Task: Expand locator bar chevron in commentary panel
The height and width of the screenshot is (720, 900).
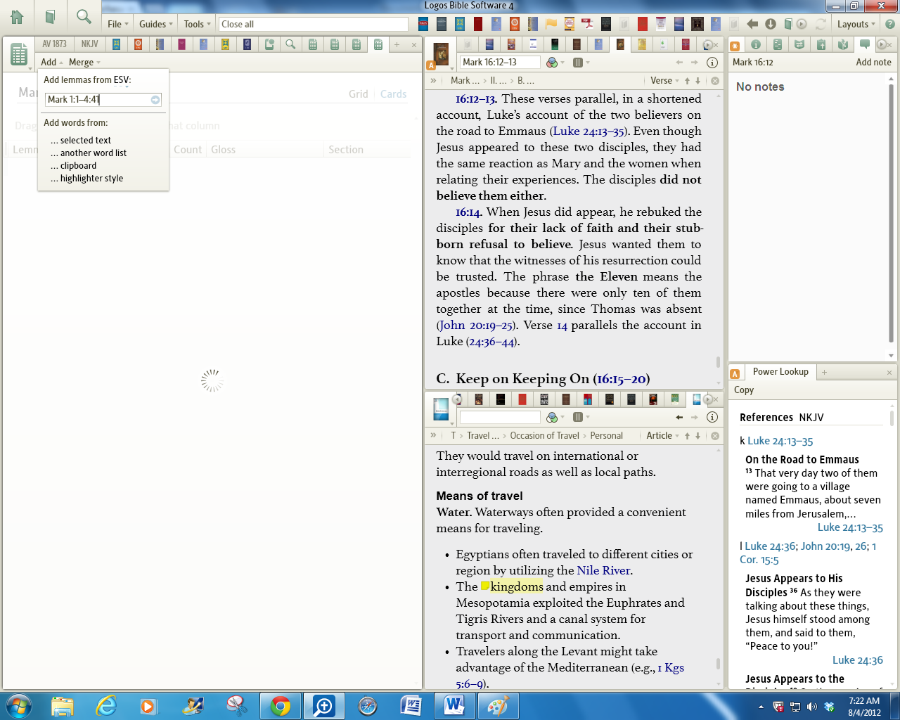Action: click(433, 81)
